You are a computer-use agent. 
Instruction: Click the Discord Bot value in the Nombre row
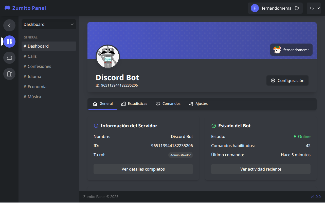tap(182, 136)
